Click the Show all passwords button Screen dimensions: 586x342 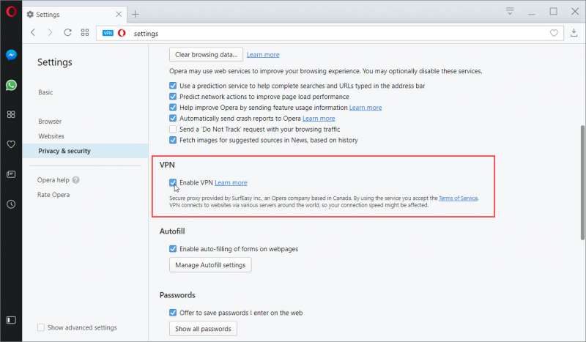click(x=204, y=329)
